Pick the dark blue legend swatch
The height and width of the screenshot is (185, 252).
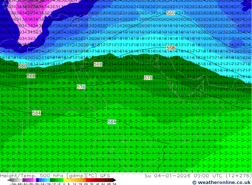[x=37, y=180]
